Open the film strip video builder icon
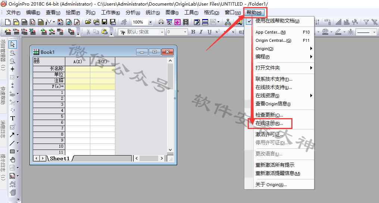 (x=186, y=22)
